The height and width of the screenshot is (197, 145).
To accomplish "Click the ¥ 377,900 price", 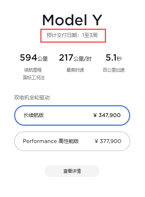I will coord(108,141).
